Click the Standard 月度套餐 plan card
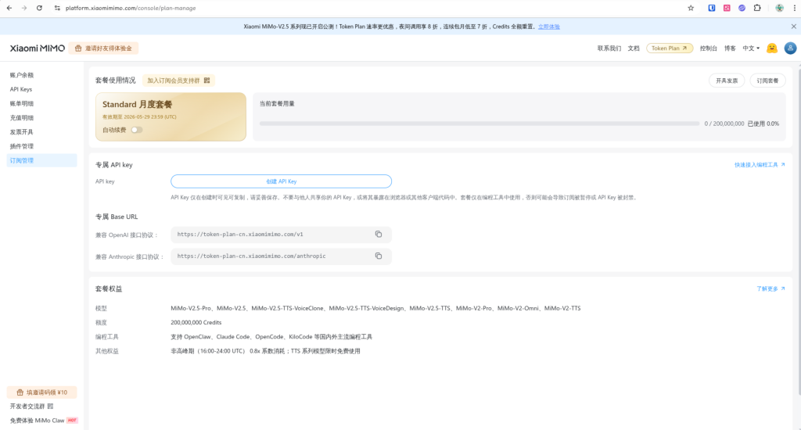This screenshot has height=430, width=801. point(171,117)
